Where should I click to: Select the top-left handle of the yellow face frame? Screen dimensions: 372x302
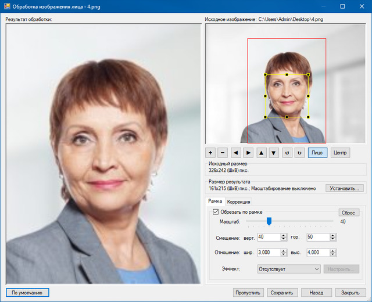(x=265, y=75)
